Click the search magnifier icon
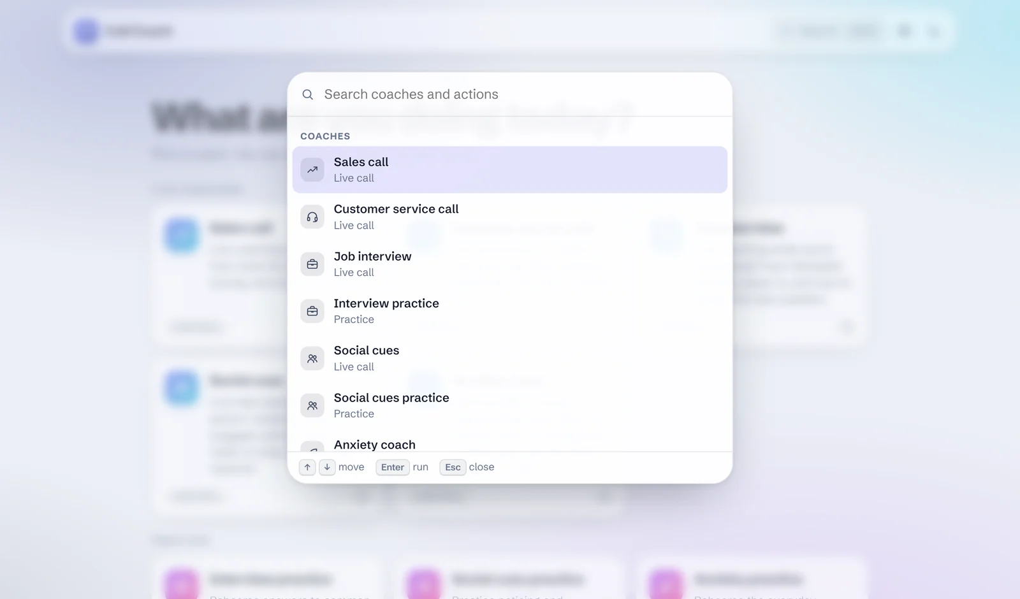This screenshot has height=599, width=1020. click(308, 94)
